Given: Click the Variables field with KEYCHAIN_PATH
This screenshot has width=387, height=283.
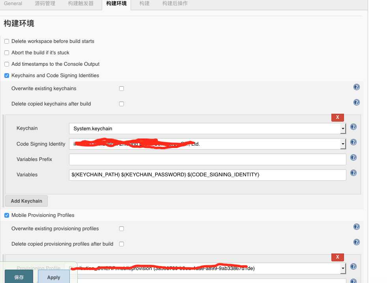Looking at the screenshot, I should click(x=208, y=175).
